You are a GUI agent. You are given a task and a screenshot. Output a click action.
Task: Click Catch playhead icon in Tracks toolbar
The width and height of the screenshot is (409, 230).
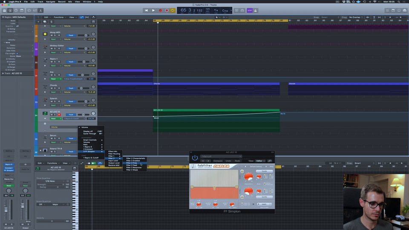coord(93,17)
